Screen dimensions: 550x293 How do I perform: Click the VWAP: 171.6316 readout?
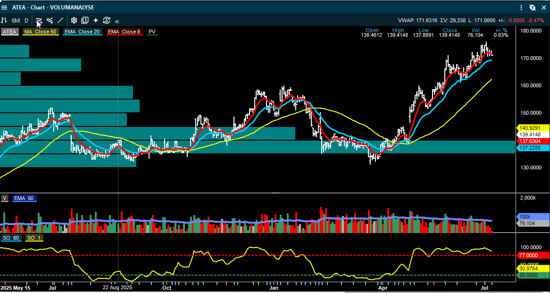417,21
